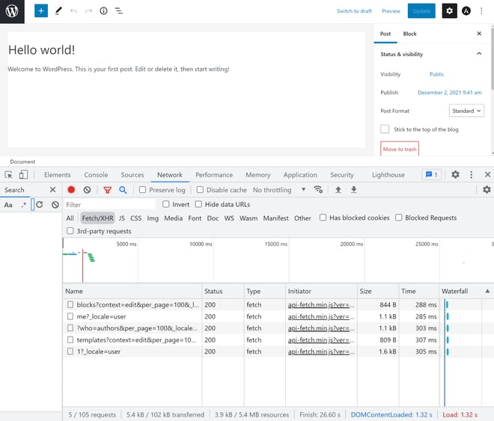The image size is (494, 421).
Task: Open the Astra theme settings icon
Action: pos(466,11)
